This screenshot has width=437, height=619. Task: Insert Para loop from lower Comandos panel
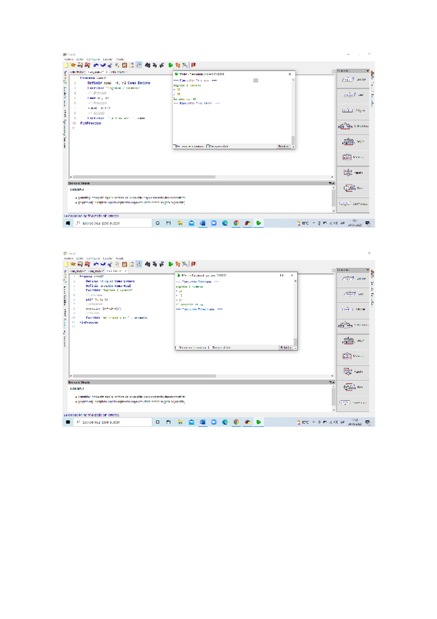coord(353,387)
